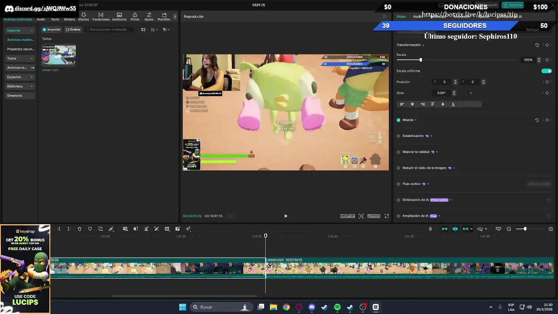This screenshot has width=558, height=314.
Task: Click the rotation dial next to Girar
Action: [x=470, y=93]
